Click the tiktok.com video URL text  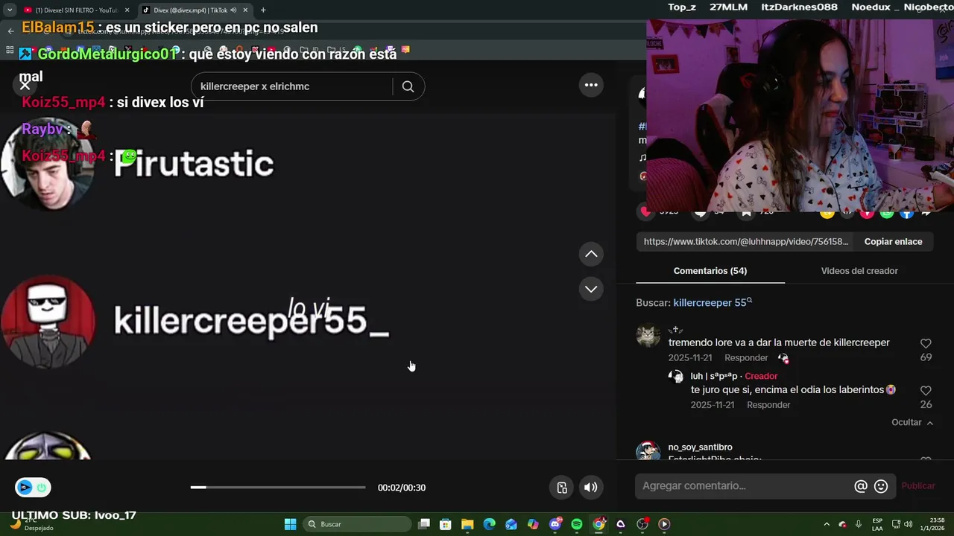[746, 241]
